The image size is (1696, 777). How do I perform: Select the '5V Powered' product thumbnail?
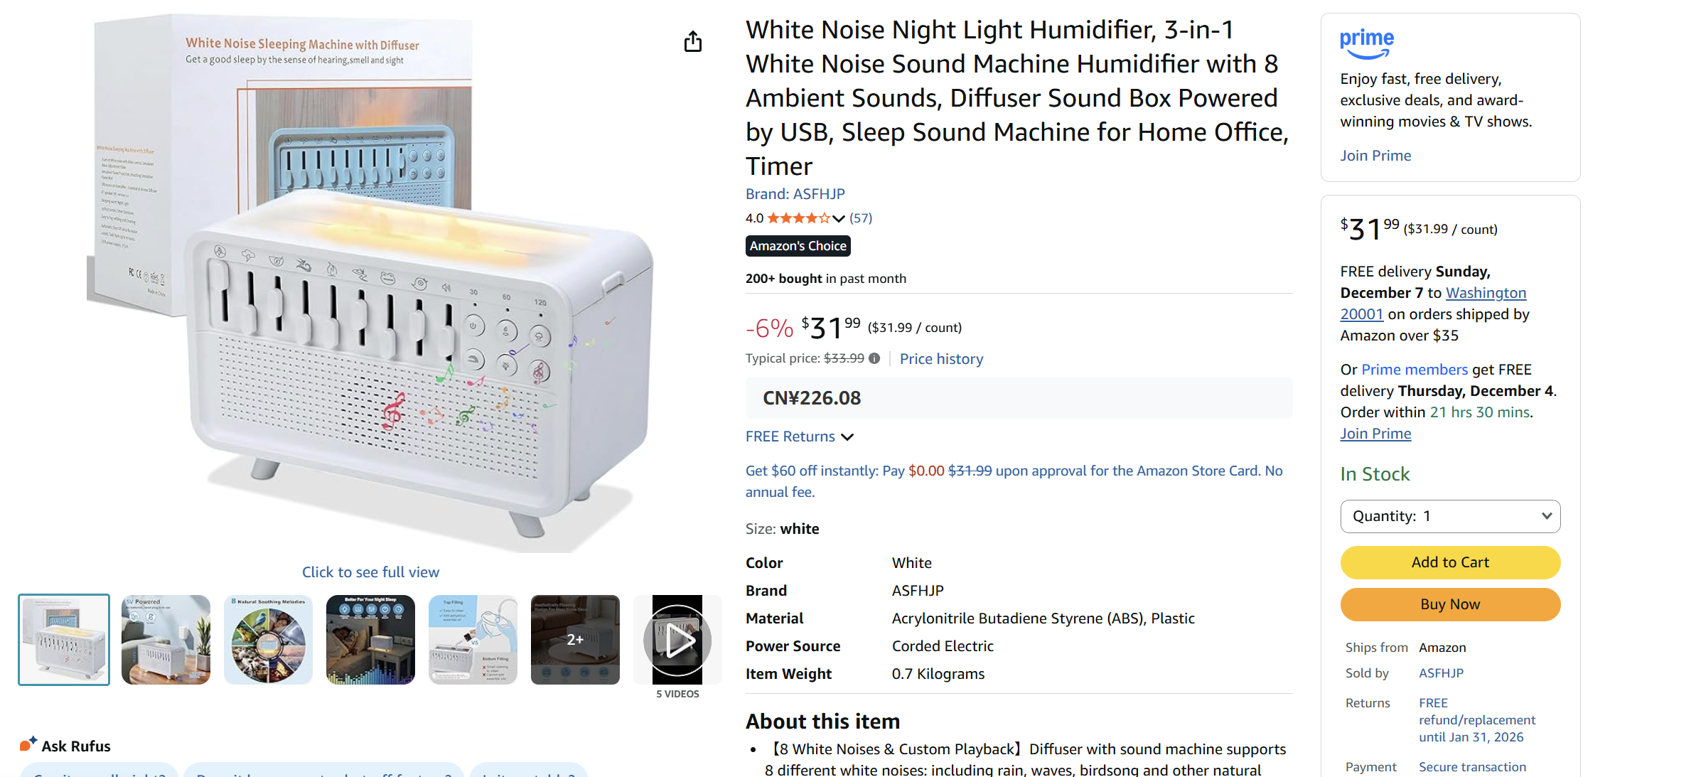pyautogui.click(x=166, y=639)
